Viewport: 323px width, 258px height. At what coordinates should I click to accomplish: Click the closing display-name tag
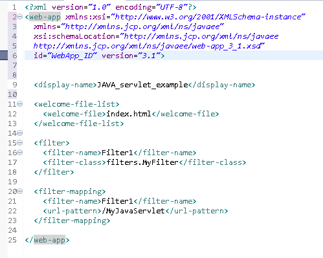(x=221, y=85)
